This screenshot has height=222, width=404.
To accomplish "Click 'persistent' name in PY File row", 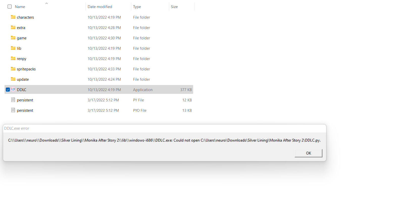I will (25, 100).
